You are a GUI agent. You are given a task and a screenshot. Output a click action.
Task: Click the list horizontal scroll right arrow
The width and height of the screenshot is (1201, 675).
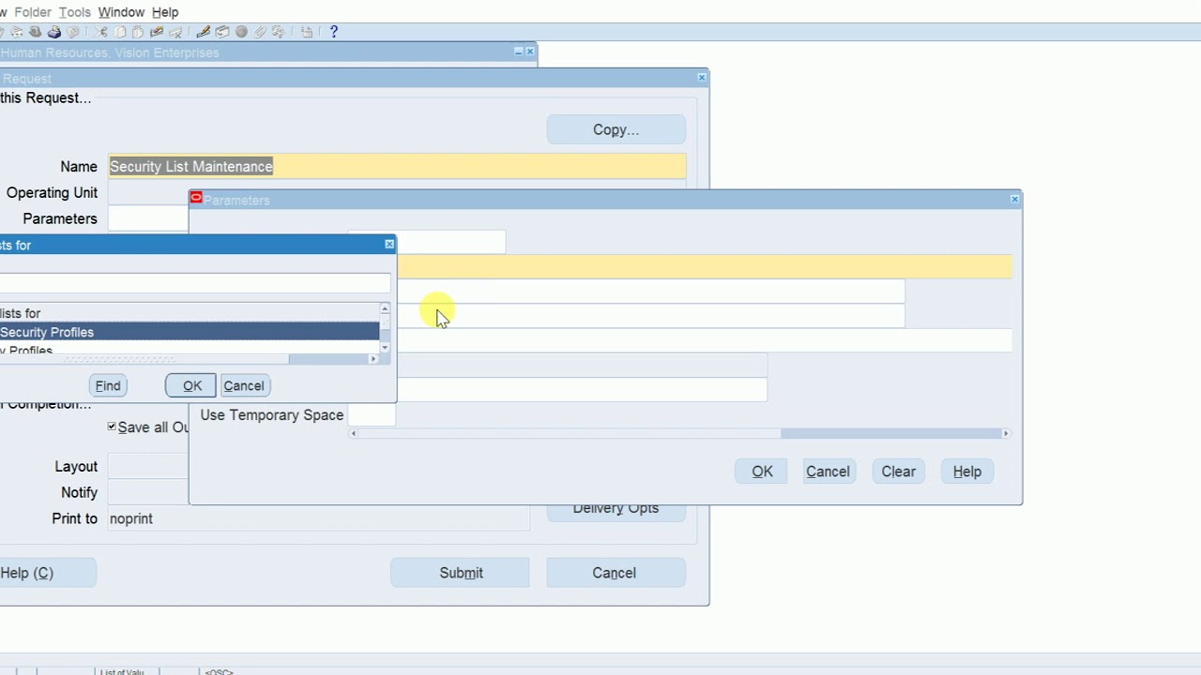[x=373, y=359]
